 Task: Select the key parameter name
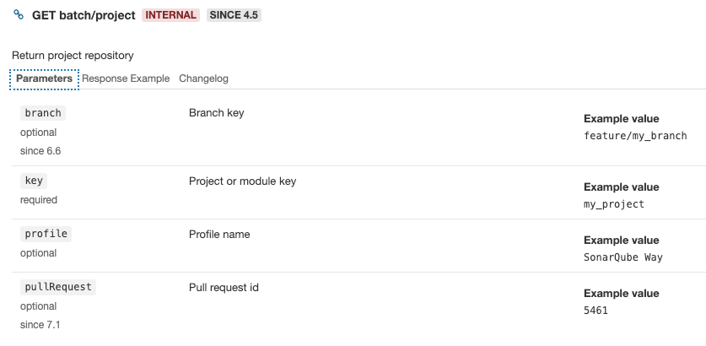(34, 181)
